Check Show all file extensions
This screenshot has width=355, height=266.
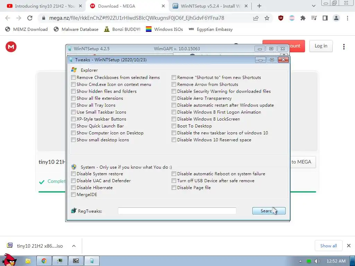[73, 98]
